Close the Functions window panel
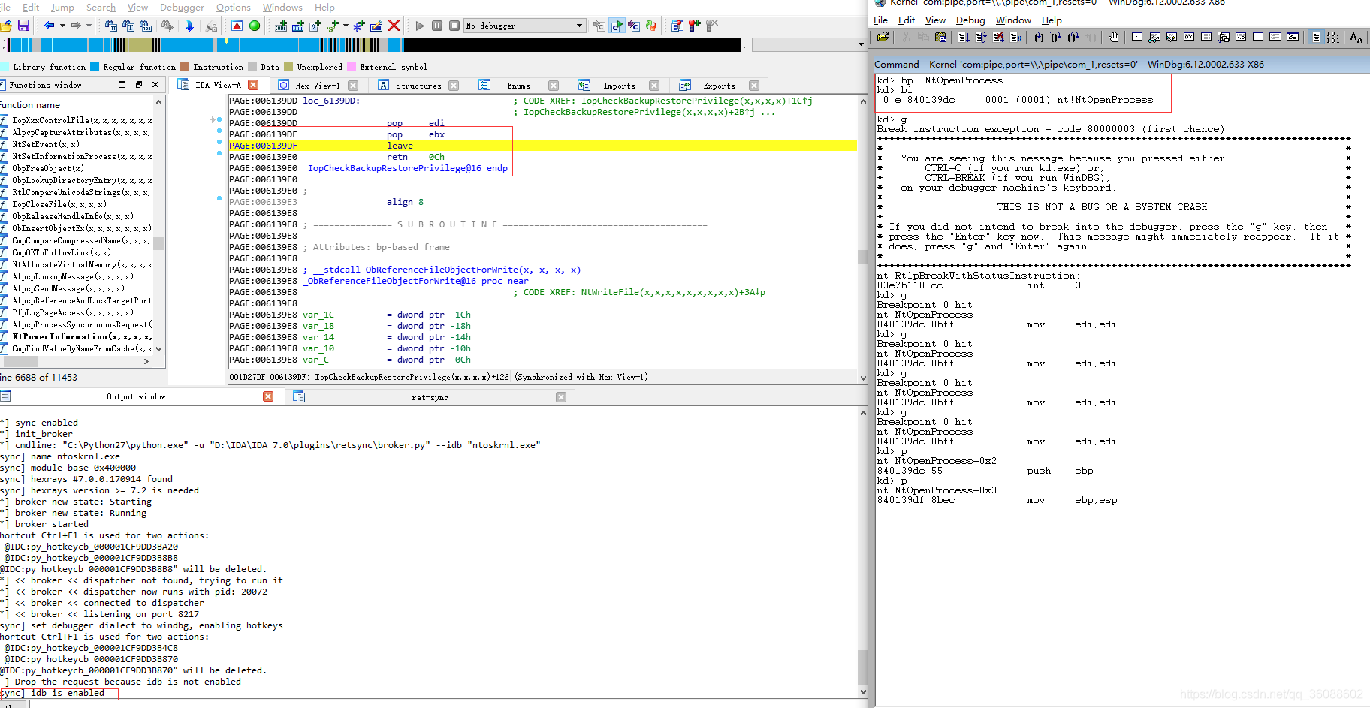The width and height of the screenshot is (1370, 708). 155,85
